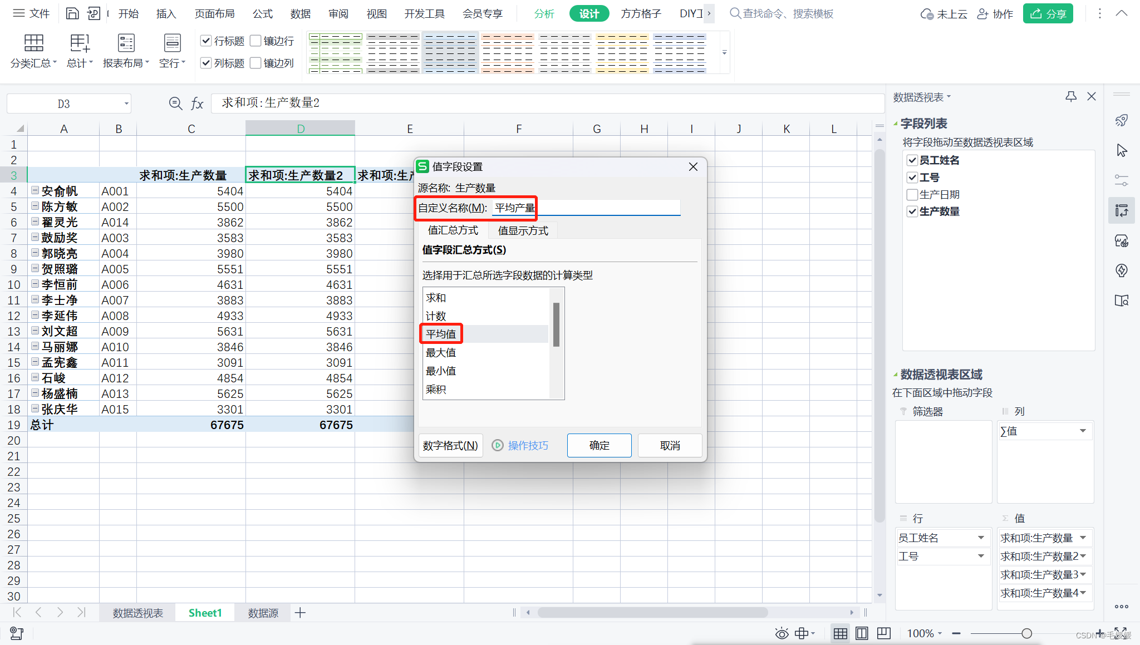
Task: Click the cursor select icon in right sidebar
Action: [x=1122, y=150]
